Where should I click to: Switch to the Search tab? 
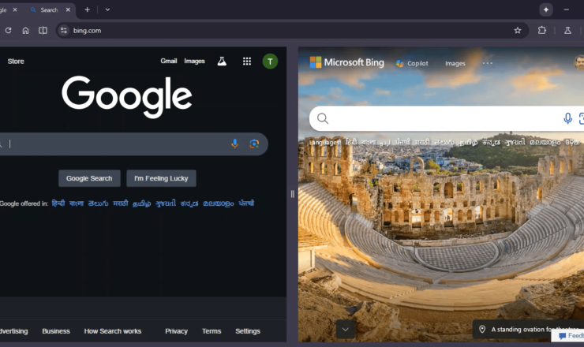pos(49,9)
